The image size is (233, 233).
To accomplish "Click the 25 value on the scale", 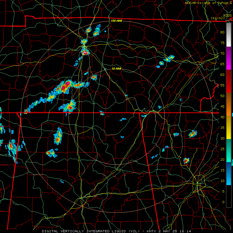I will [x=222, y=149].
